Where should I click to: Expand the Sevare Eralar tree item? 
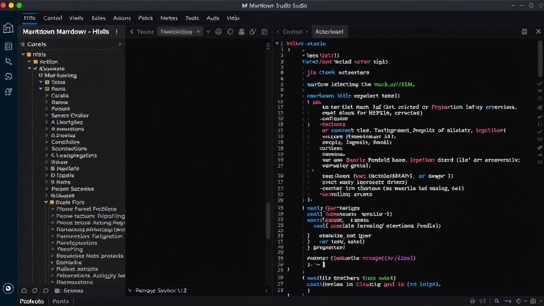click(47, 115)
